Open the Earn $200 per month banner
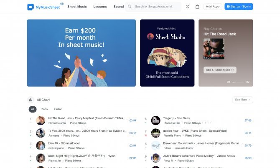280x168 pixels. click(x=81, y=53)
